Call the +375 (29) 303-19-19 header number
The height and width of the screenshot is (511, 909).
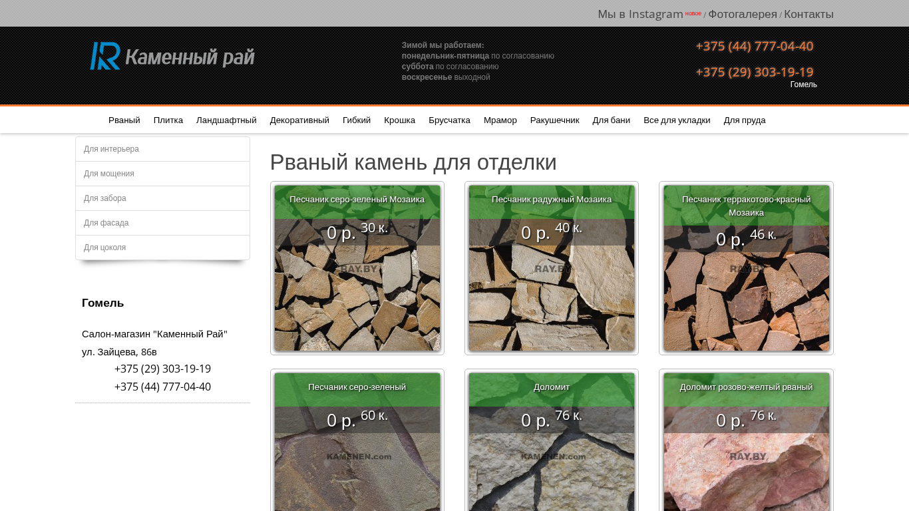coord(755,72)
